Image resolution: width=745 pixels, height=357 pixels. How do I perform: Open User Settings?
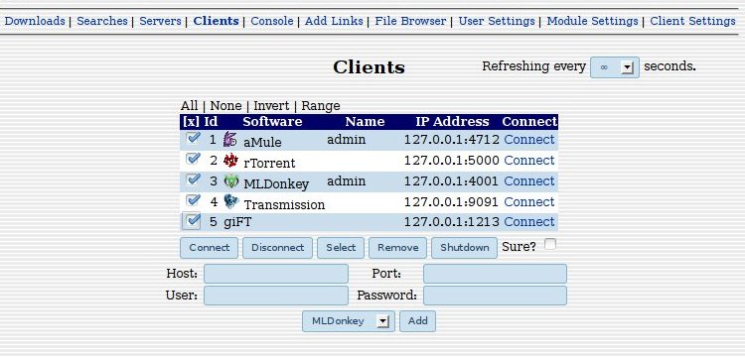click(x=497, y=21)
